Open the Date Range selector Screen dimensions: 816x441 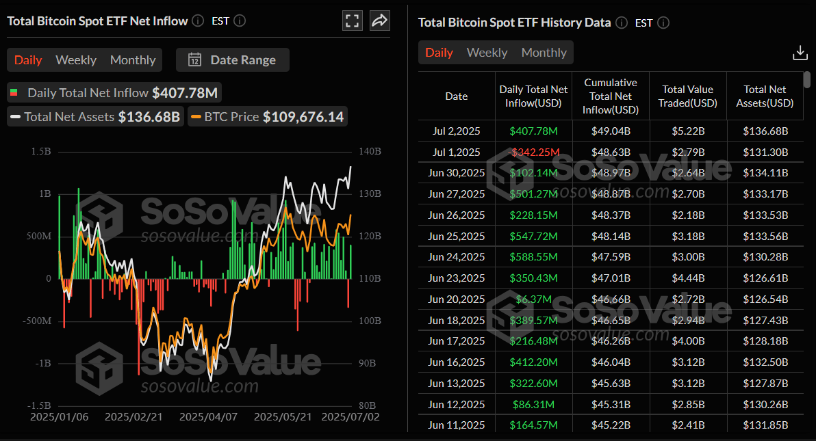(x=233, y=59)
